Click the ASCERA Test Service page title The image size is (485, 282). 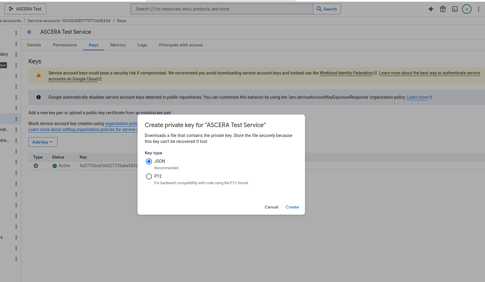click(x=66, y=32)
